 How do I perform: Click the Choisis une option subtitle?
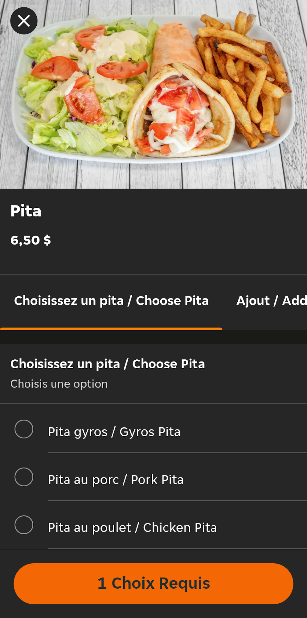59,384
